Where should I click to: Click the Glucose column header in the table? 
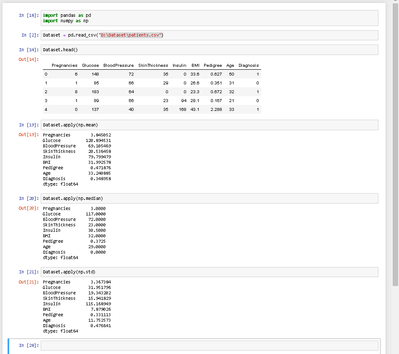[x=90, y=65]
